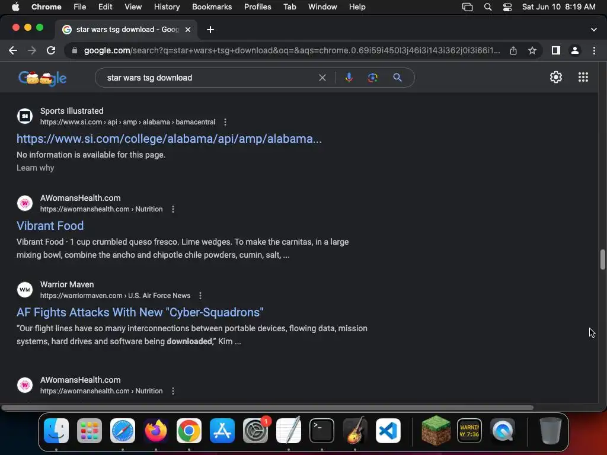Open macOS Control Center icon
The image size is (607, 455).
(x=507, y=7)
